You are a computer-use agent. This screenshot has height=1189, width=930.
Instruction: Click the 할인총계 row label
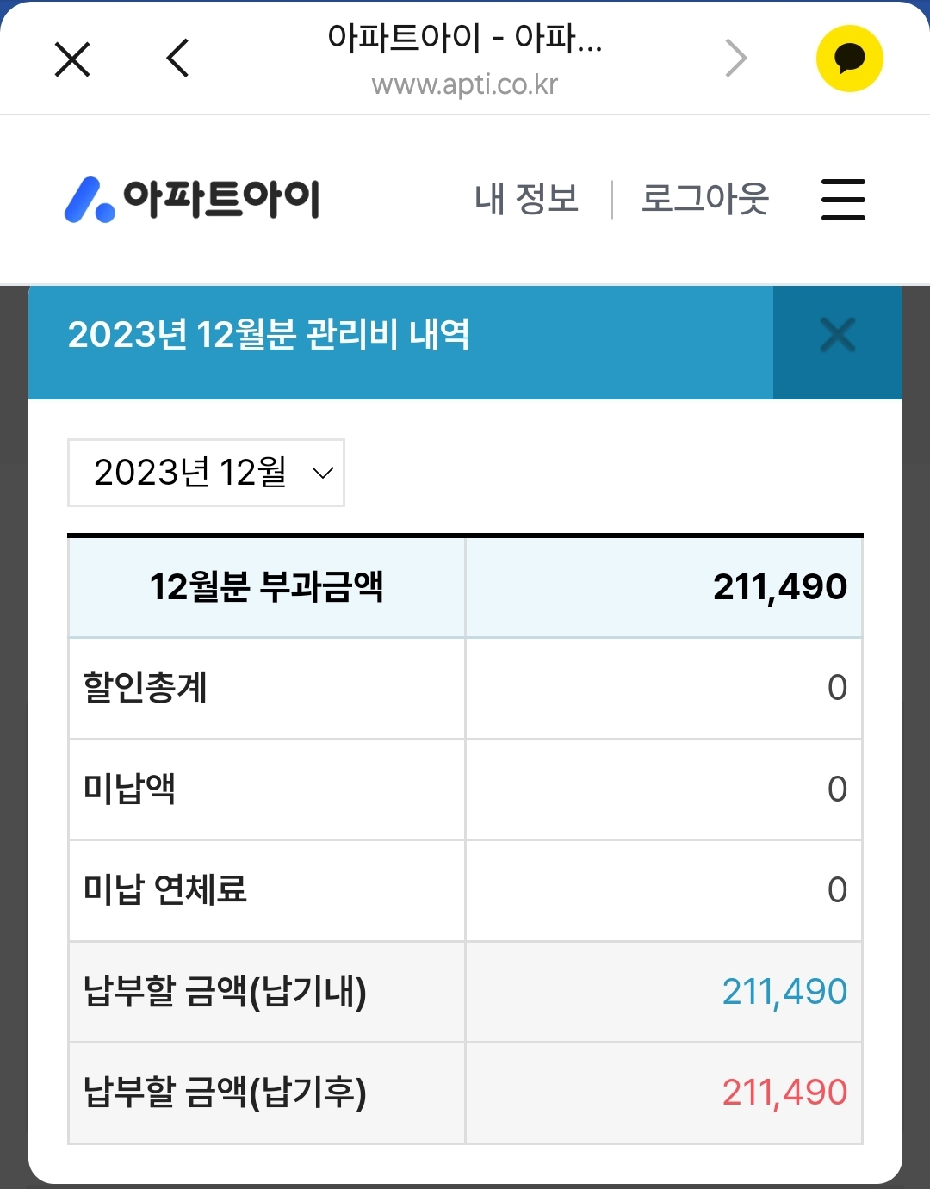[146, 688]
